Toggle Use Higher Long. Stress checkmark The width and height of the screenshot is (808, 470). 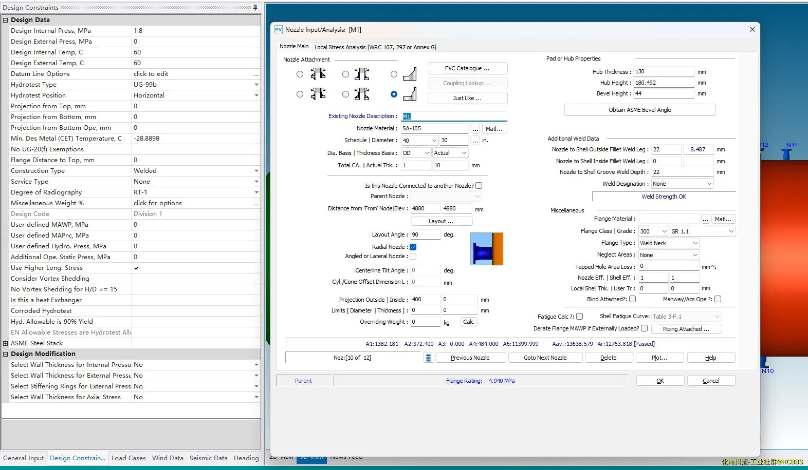click(136, 268)
